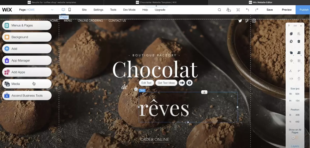Toggle Show on All Pages switch
This screenshot has height=148, width=310.
[x=295, y=138]
